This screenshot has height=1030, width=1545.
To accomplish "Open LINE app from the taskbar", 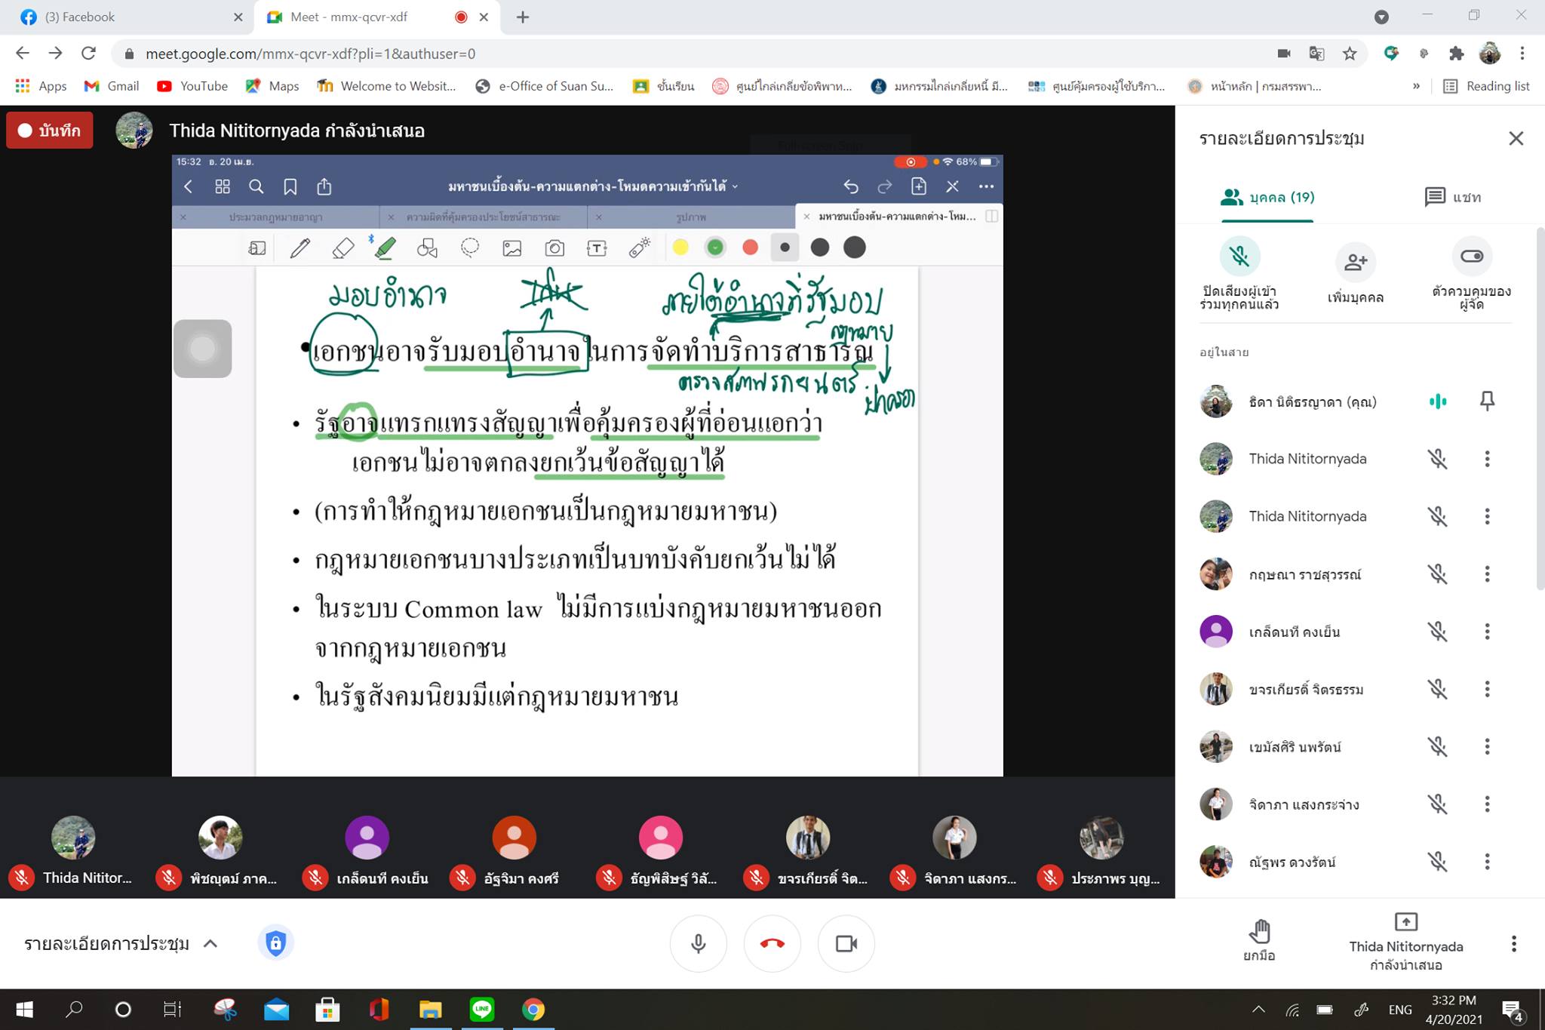I will click(x=481, y=1009).
